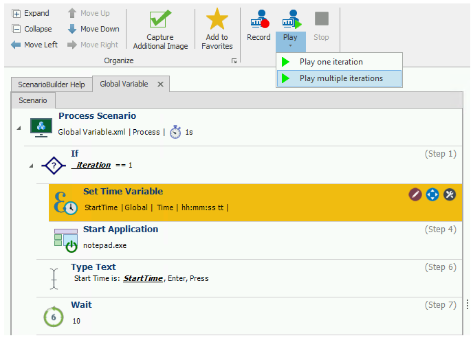Choose Play multiple iterations

point(339,78)
